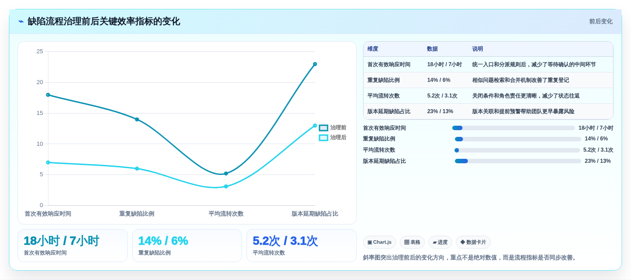Image resolution: width=631 pixels, height=280 pixels.
Task: Click the 前后变化 label in header
Action: 601,21
